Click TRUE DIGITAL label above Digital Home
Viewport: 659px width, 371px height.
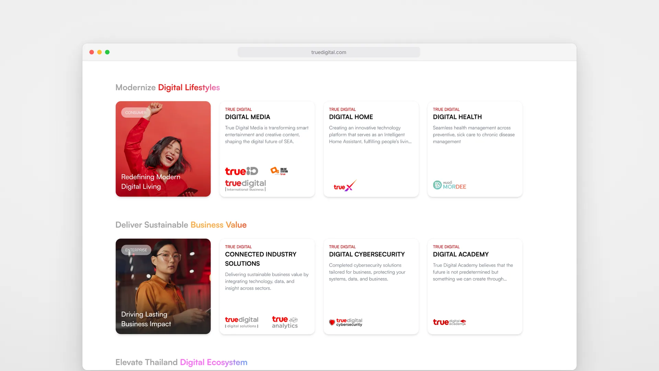[x=342, y=110]
